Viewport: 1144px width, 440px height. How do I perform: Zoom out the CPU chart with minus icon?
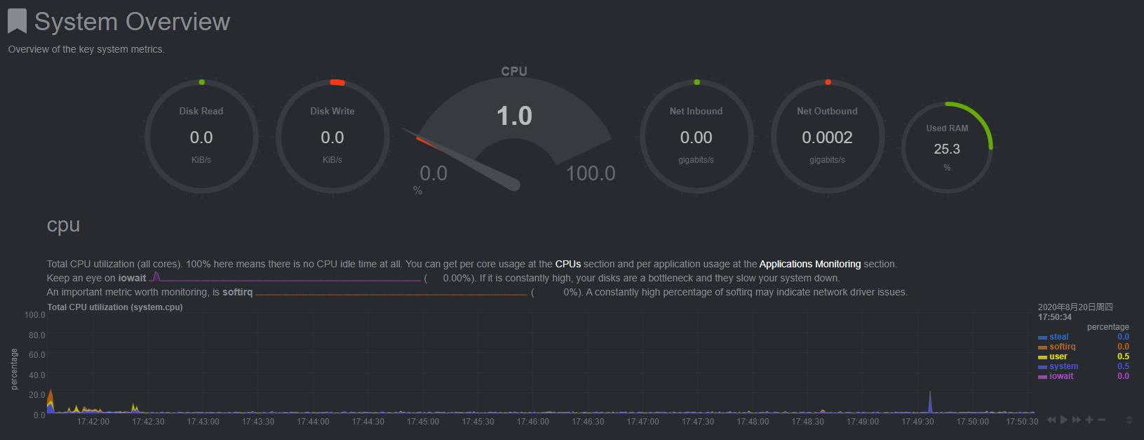coord(1102,420)
